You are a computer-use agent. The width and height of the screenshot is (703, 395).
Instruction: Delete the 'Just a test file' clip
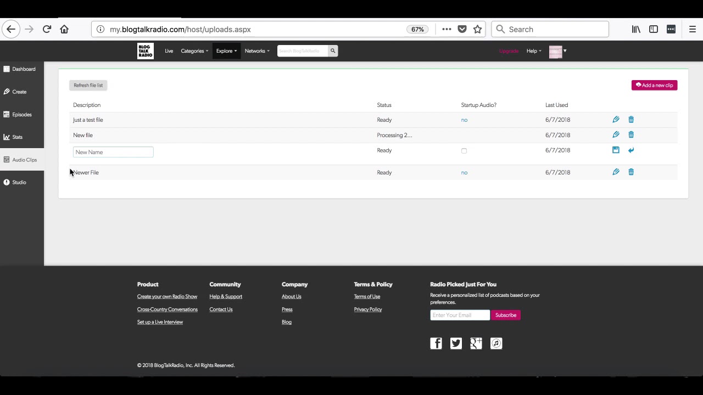631,120
